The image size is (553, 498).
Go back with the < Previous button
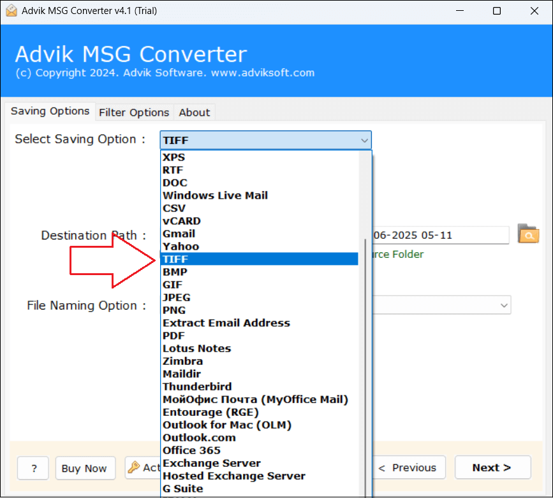coord(408,467)
